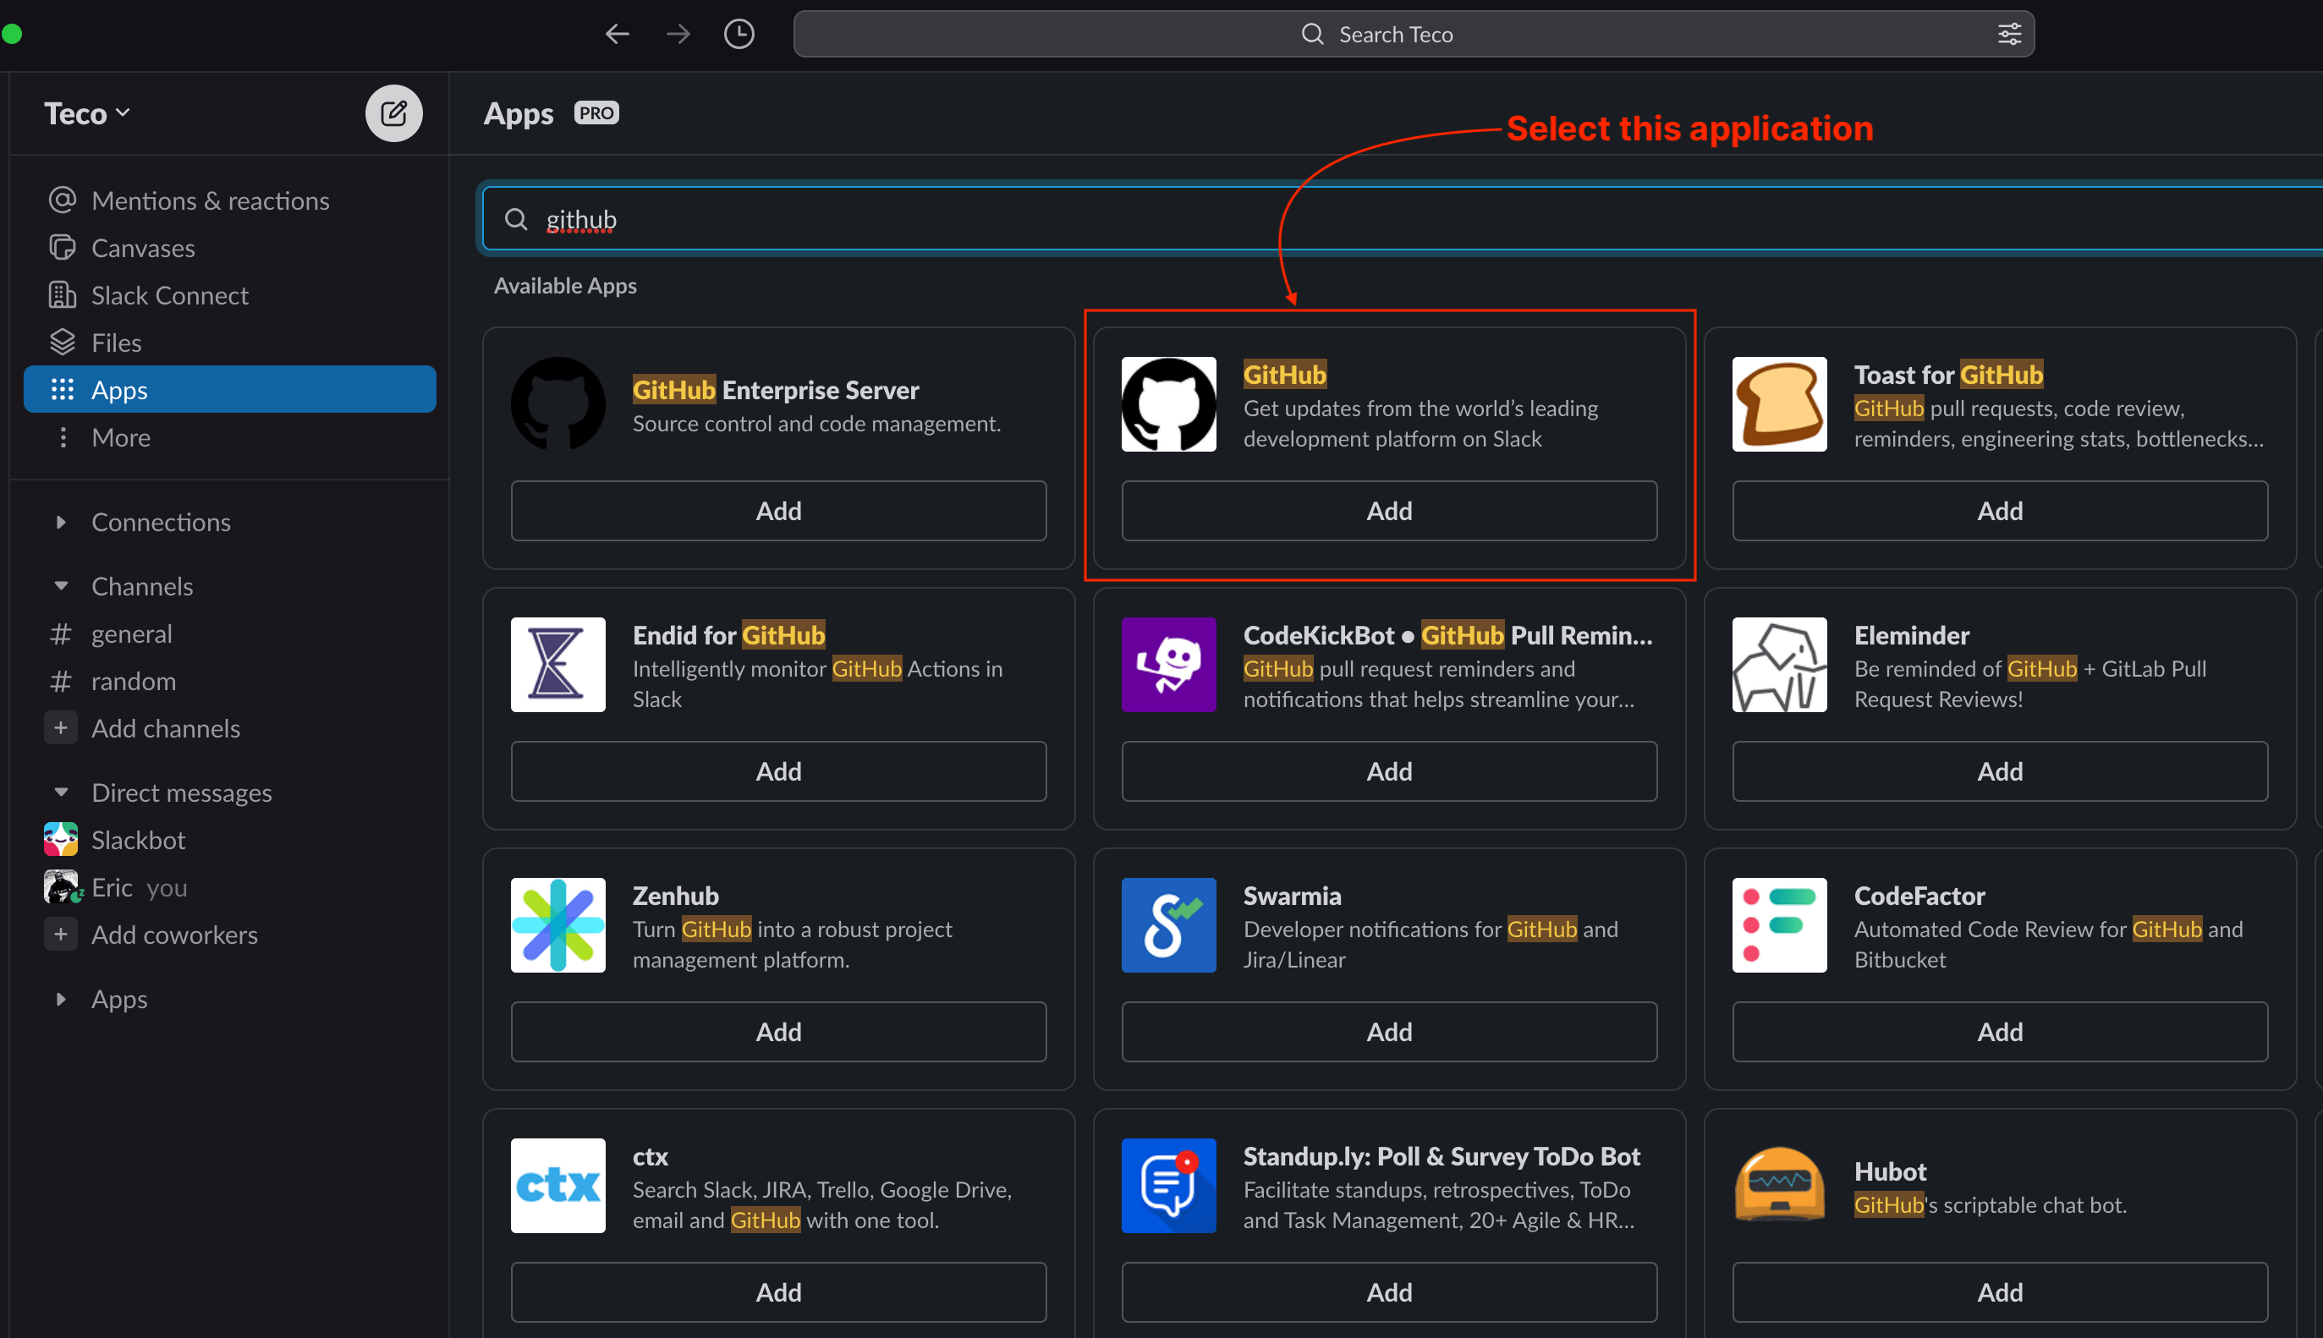Click the compose new message icon
This screenshot has height=1338, width=2323.
click(x=394, y=112)
